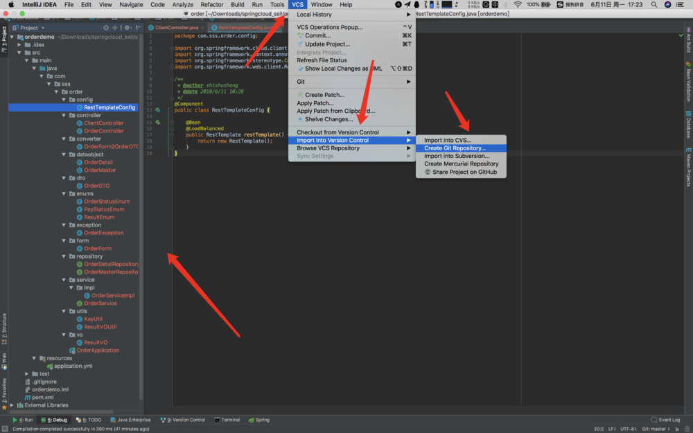The width and height of the screenshot is (693, 433).
Task: Open the Apple menu
Action: [11, 4]
